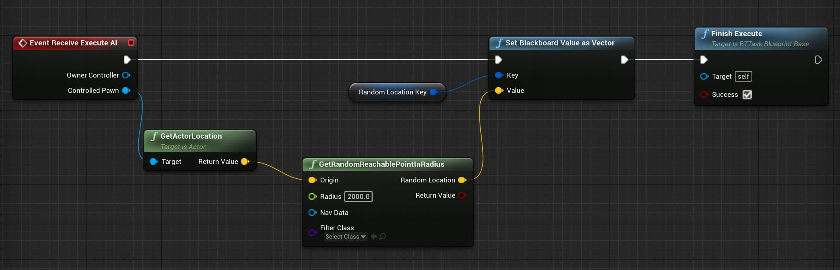Click the Key pin on Set Blackboard node

(499, 75)
